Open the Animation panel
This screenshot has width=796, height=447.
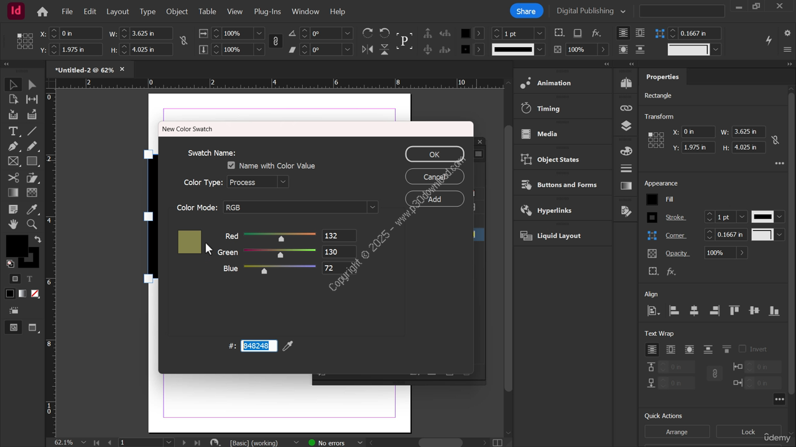point(553,83)
